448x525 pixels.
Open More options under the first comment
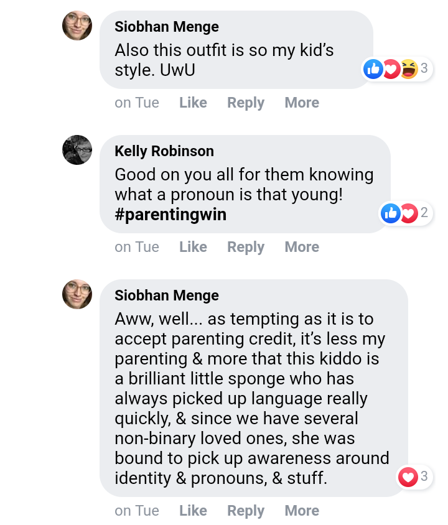[302, 103]
